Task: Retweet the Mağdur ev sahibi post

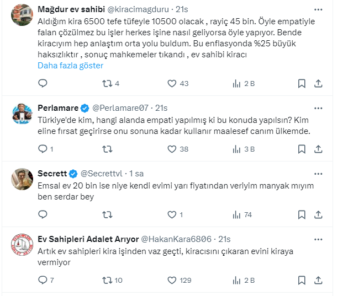Action: [x=108, y=83]
